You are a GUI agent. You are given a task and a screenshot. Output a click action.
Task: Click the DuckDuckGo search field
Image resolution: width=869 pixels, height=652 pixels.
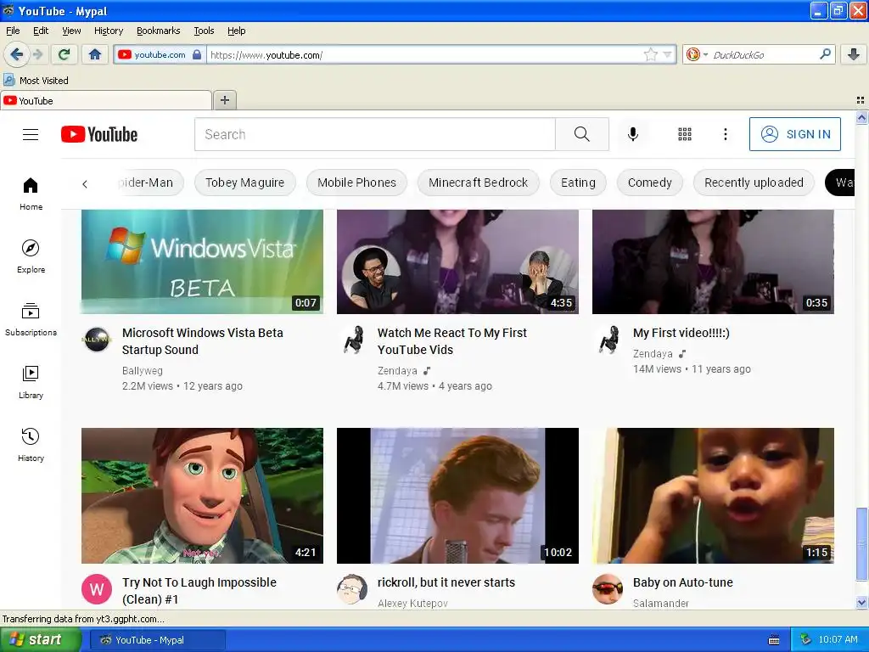coord(765,54)
